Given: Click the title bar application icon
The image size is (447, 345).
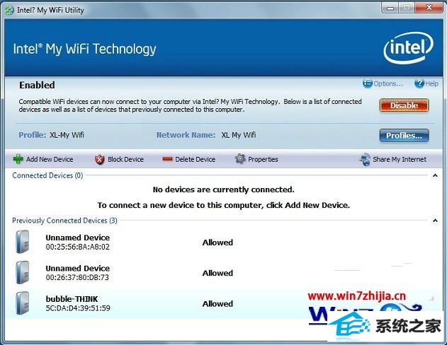Looking at the screenshot, I should (x=9, y=10).
